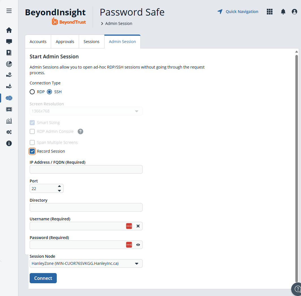Open the Screen Resolution dropdown

pyautogui.click(x=86, y=111)
